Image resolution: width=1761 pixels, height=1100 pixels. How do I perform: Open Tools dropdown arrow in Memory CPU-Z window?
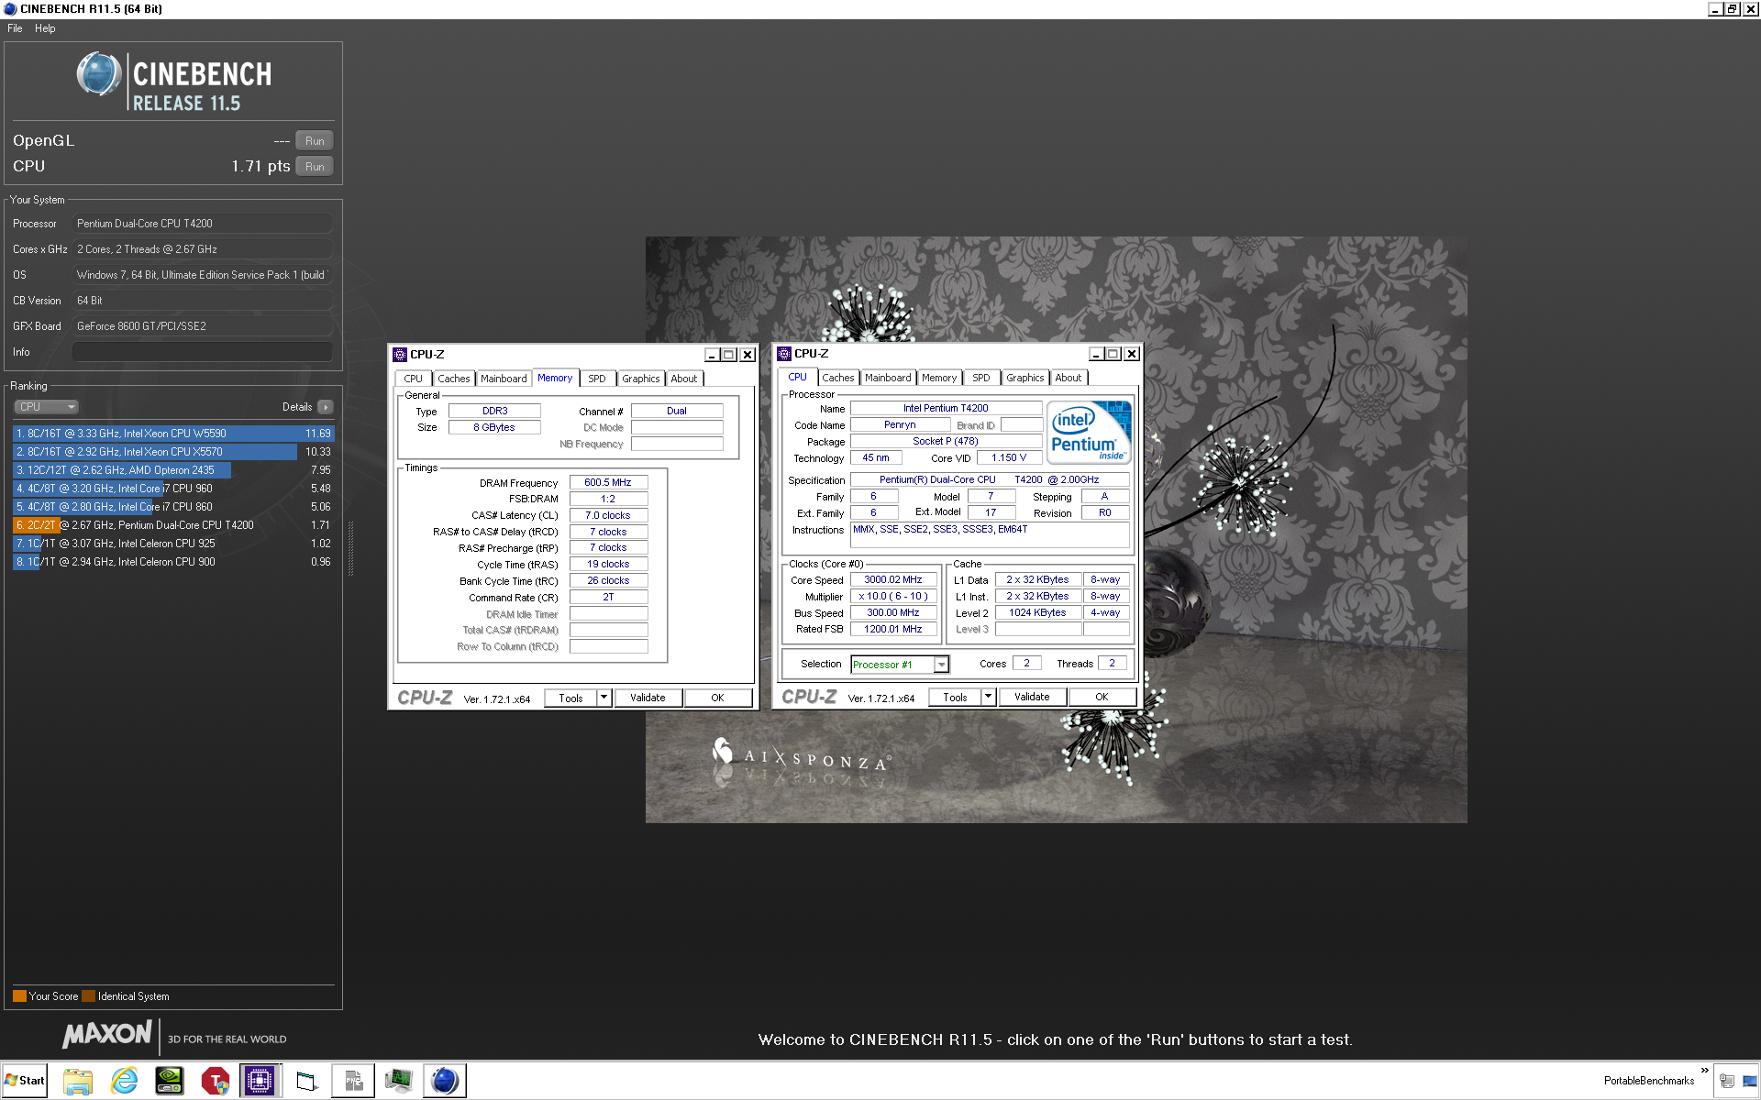pyautogui.click(x=604, y=698)
